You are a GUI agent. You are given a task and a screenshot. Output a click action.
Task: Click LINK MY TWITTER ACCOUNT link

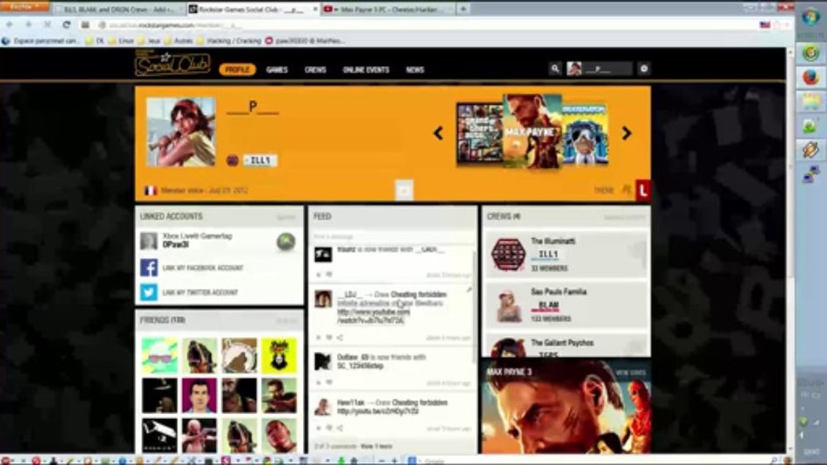(200, 293)
